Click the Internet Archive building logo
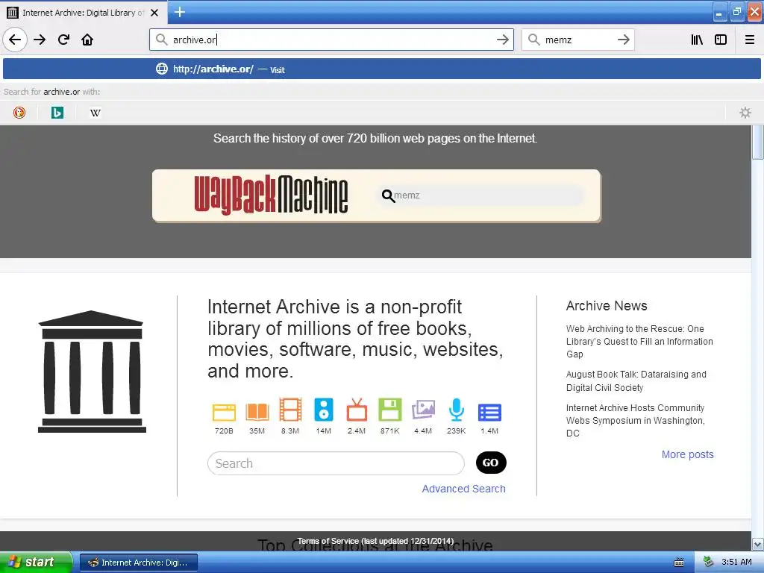Viewport: 764px width, 573px height. (x=92, y=372)
